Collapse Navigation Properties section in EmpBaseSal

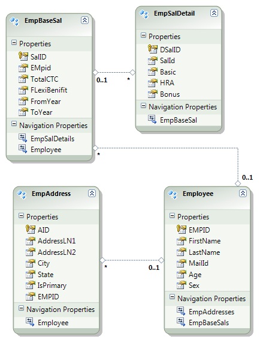[14, 124]
